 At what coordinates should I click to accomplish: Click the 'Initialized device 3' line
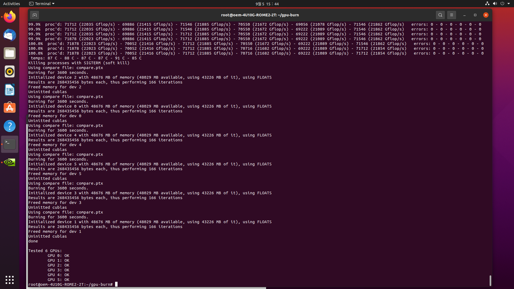point(150,193)
